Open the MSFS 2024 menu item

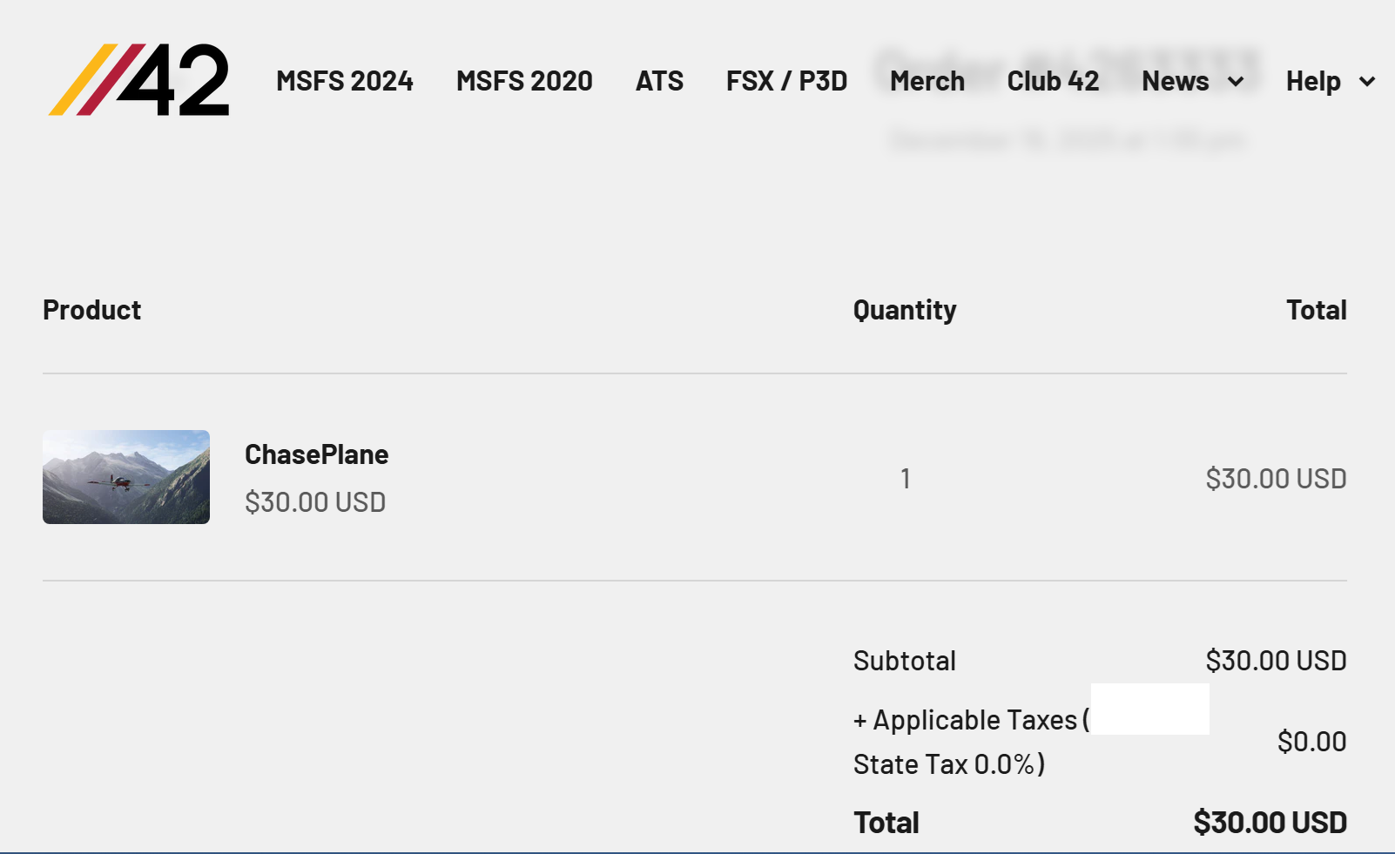345,81
